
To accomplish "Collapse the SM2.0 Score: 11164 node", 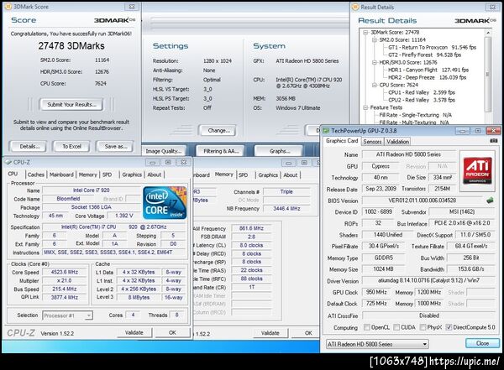I will pos(374,39).
